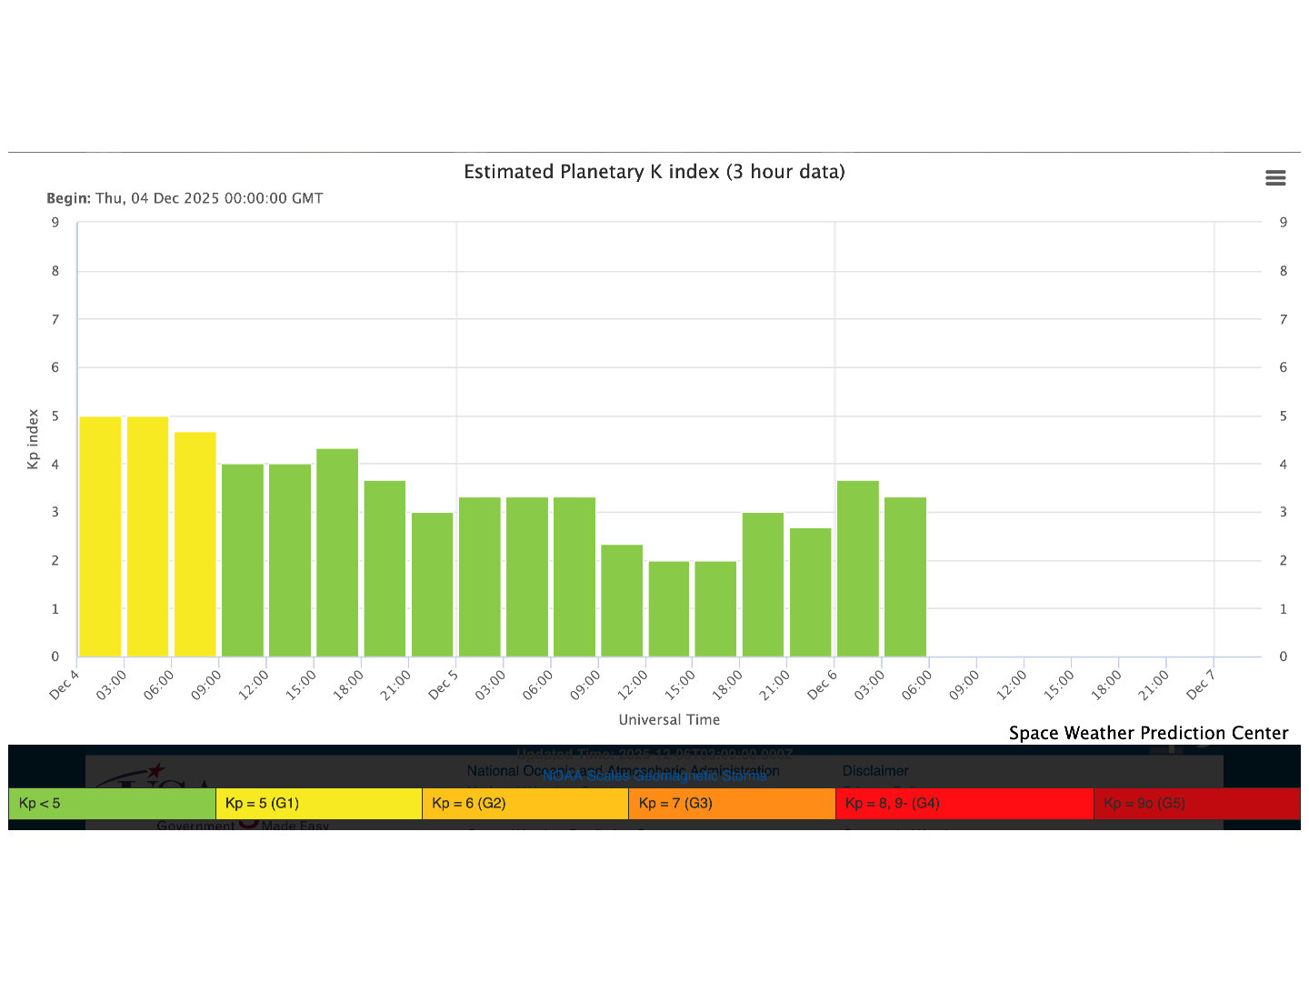Image resolution: width=1309 pixels, height=982 pixels.
Task: Click the red Kp = 8, 9- (G4) box
Action: click(x=964, y=804)
